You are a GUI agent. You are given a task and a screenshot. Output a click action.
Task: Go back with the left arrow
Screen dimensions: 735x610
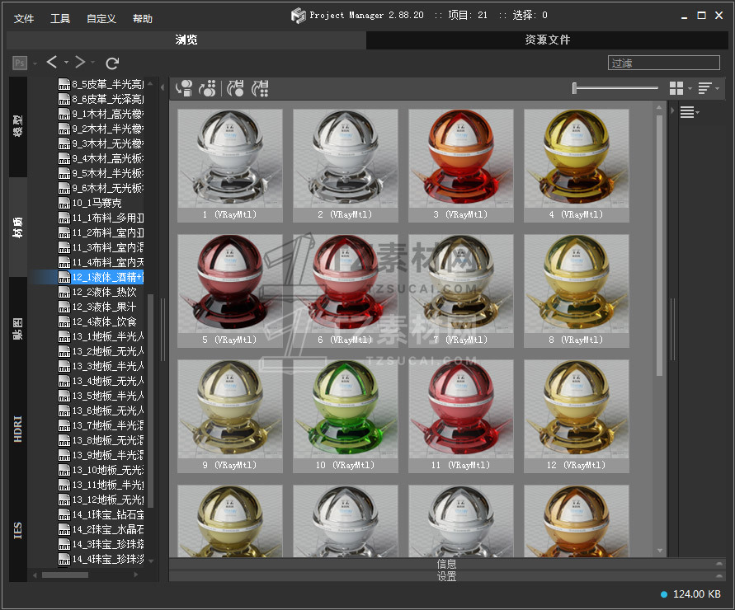(x=52, y=63)
